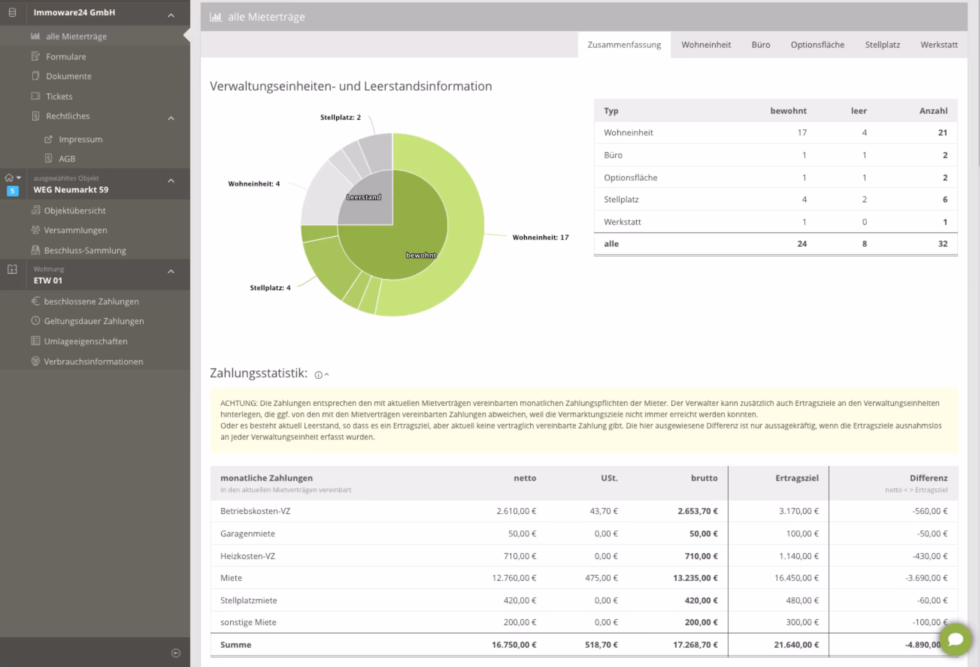The image size is (980, 667).
Task: Open beschlossene Zahlungen page
Action: coord(91,302)
